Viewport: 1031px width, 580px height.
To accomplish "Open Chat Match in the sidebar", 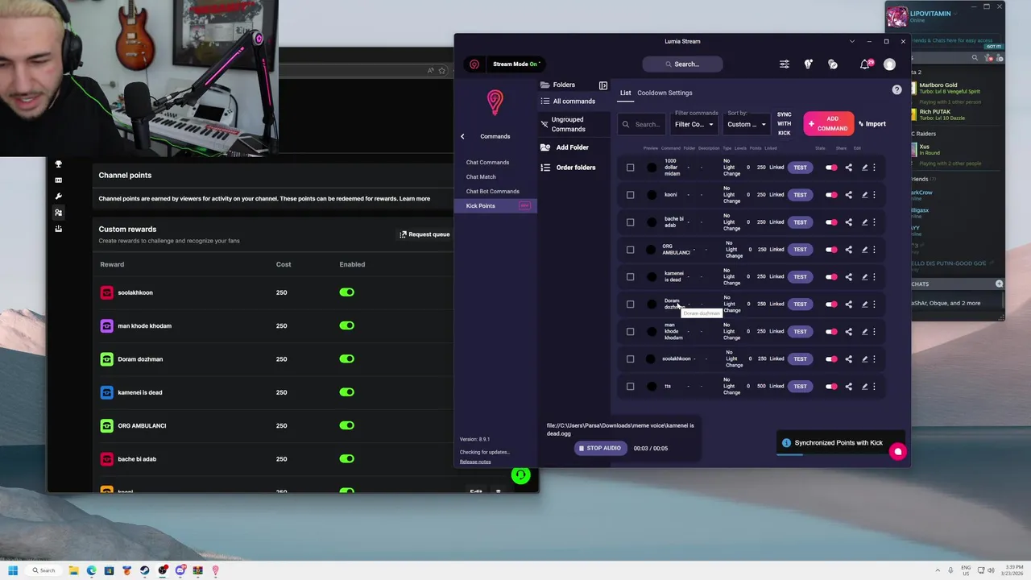I will pos(481,177).
